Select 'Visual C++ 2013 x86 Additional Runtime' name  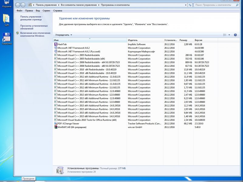click(89, 98)
